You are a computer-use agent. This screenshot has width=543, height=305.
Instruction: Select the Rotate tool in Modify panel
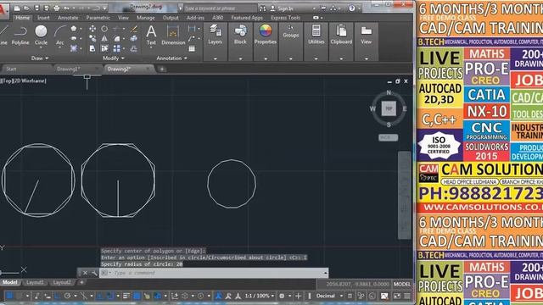pos(104,29)
